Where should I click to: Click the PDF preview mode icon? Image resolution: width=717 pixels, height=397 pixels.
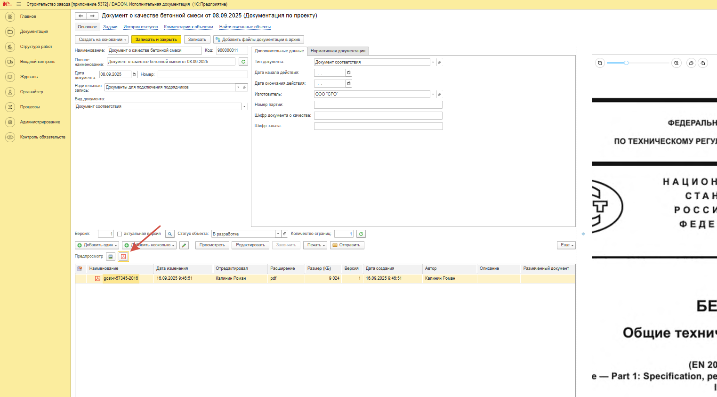tap(123, 257)
